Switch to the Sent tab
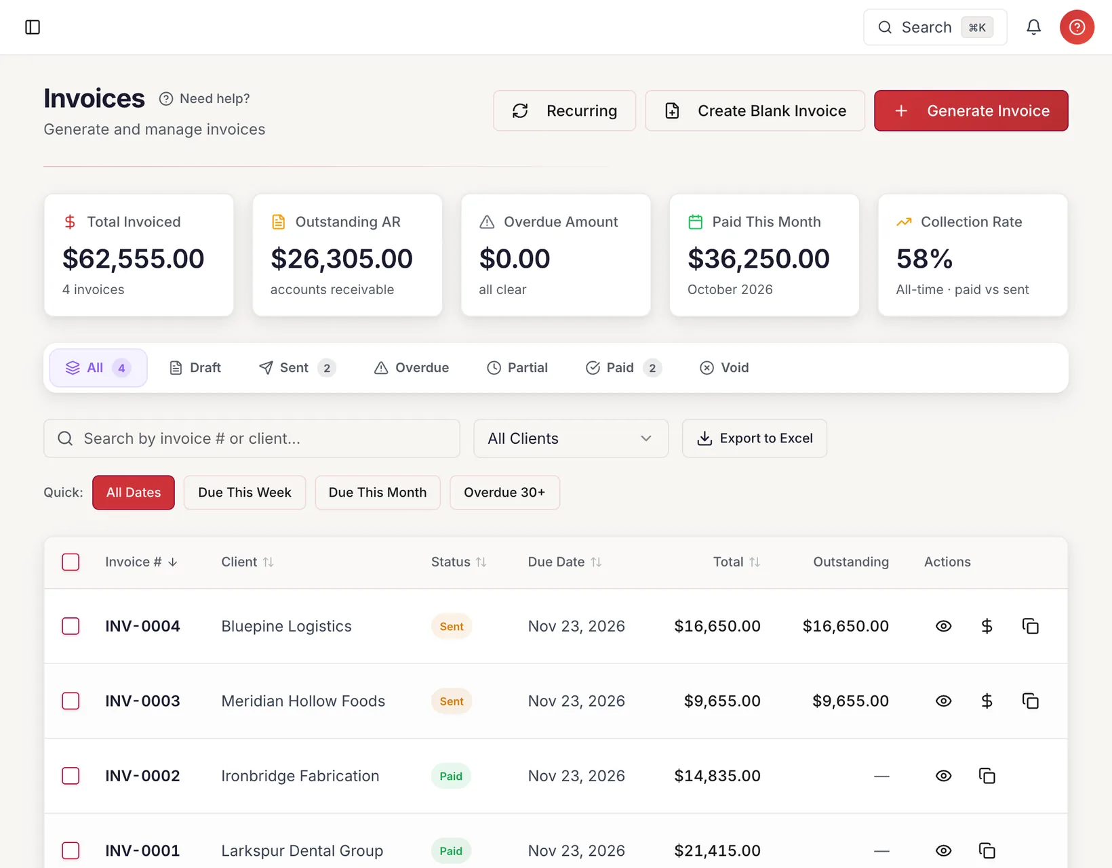 (x=297, y=368)
